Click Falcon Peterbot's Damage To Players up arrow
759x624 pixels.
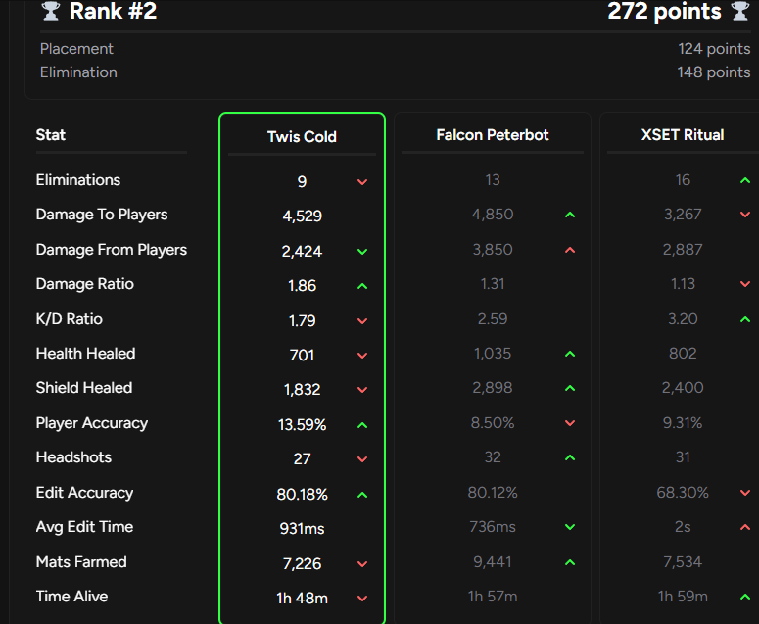pos(570,215)
